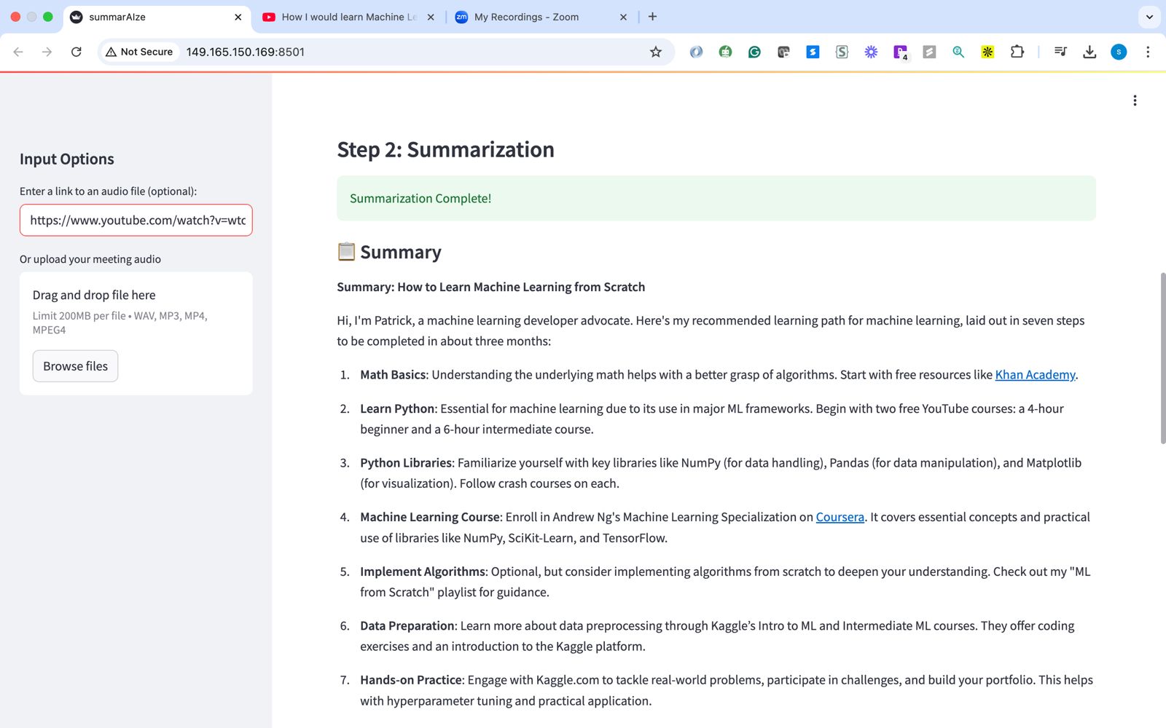This screenshot has height=728, width=1166.
Task: Close the My Recordings - Zoom tab
Action: (623, 17)
